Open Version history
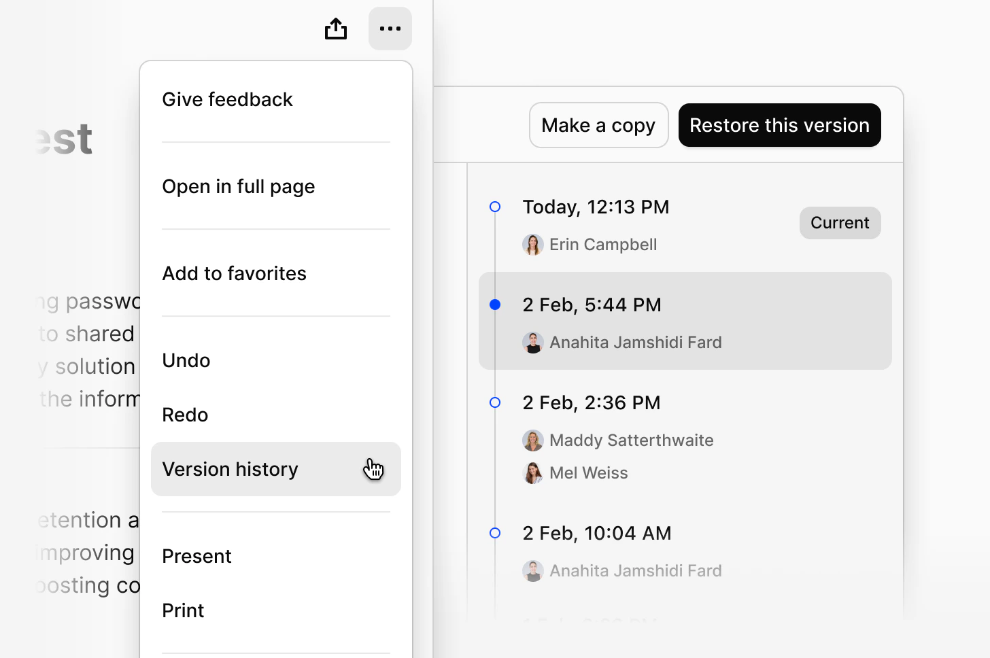 point(276,469)
